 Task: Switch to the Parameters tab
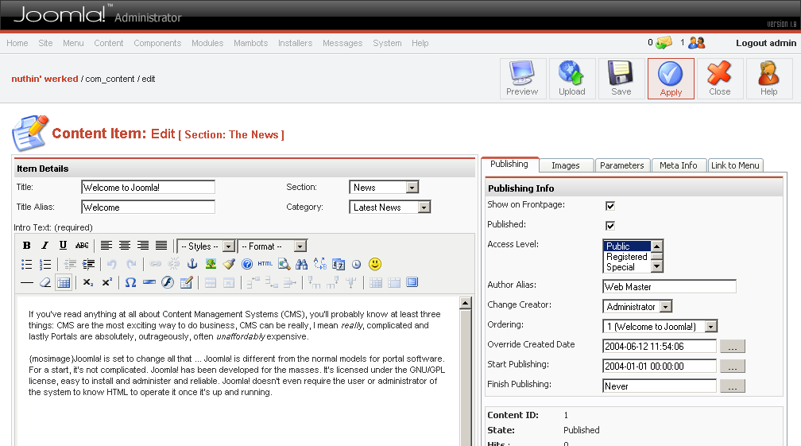coord(622,165)
